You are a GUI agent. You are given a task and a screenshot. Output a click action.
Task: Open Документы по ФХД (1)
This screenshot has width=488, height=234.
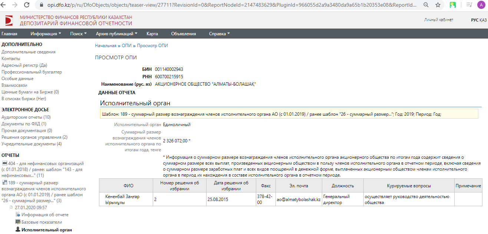tap(24, 124)
